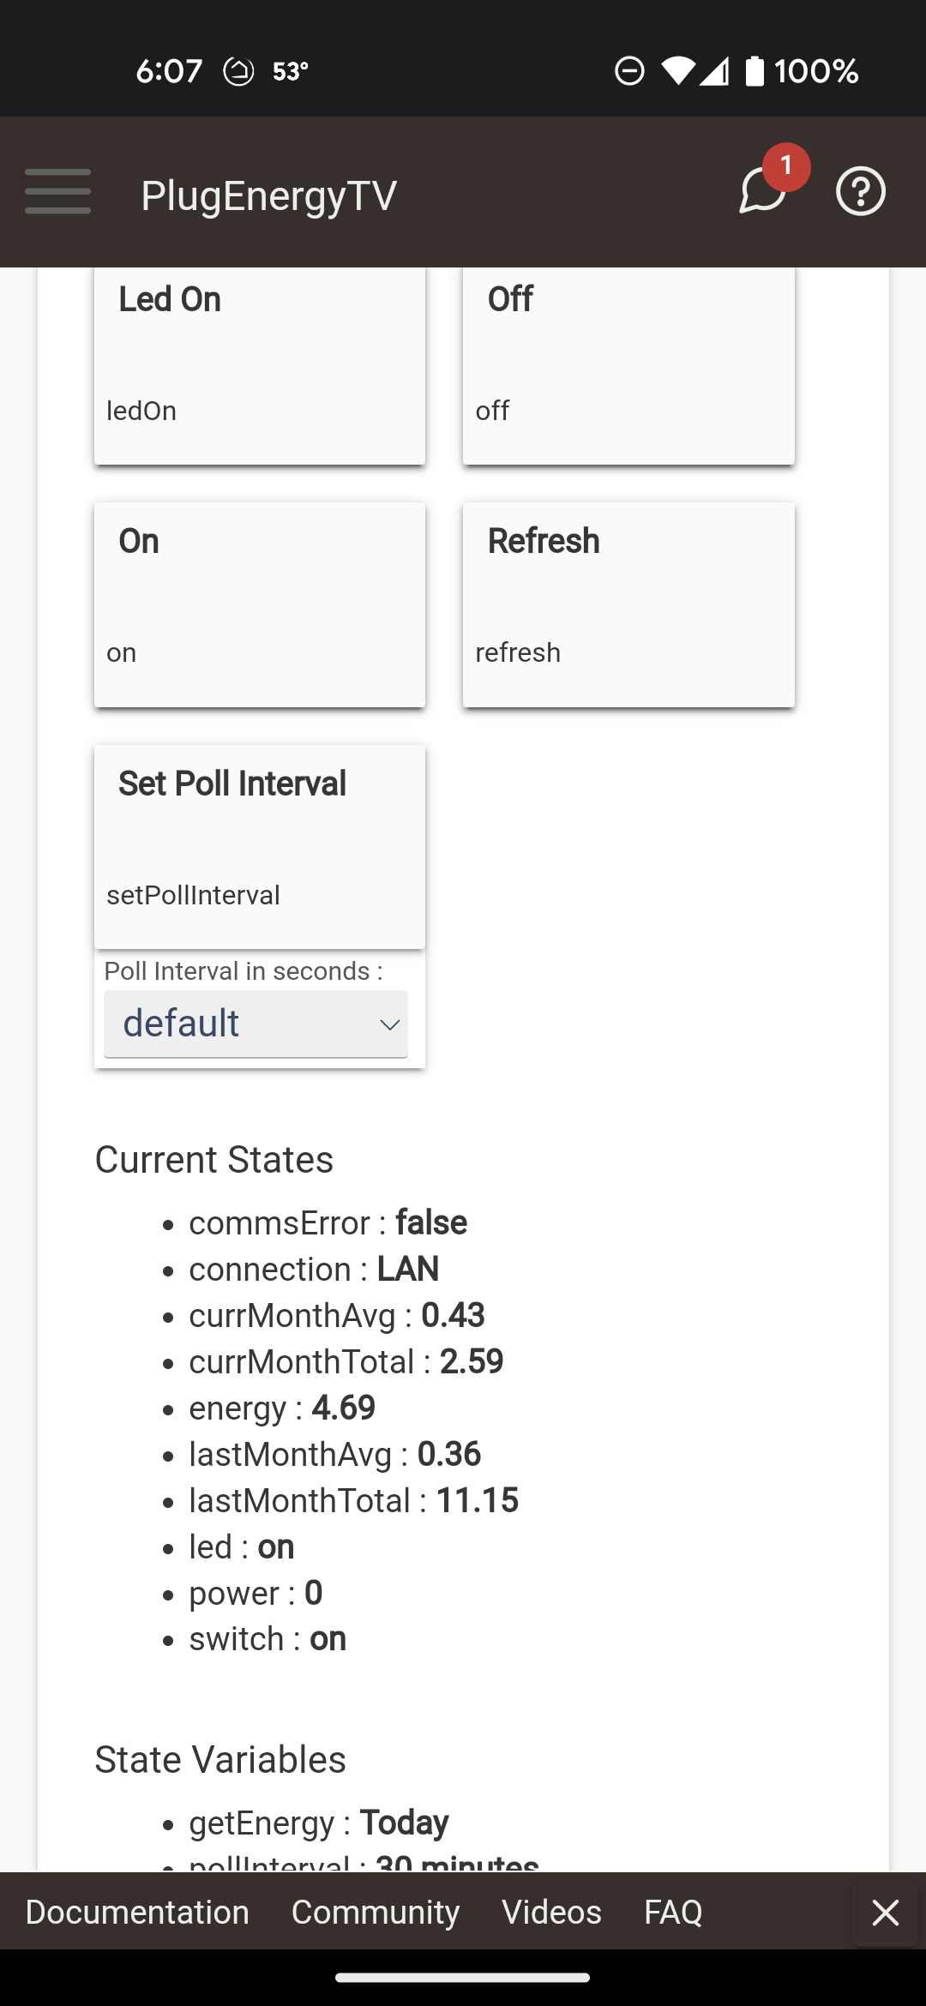Activate the Led On command

pos(260,366)
